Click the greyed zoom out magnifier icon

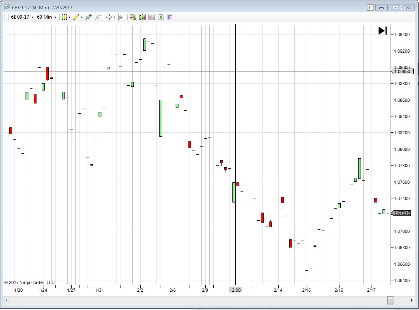tap(97, 17)
